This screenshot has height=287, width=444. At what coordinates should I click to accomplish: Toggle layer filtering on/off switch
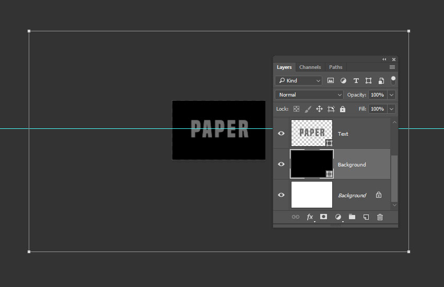coord(393,80)
